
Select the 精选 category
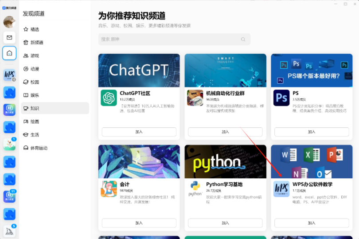(x=55, y=29)
